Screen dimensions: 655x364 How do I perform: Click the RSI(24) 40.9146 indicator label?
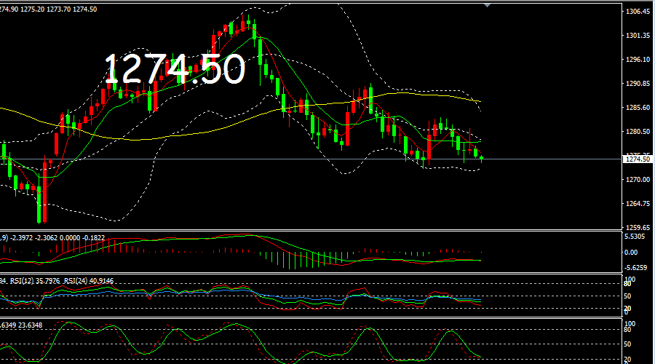pos(89,281)
